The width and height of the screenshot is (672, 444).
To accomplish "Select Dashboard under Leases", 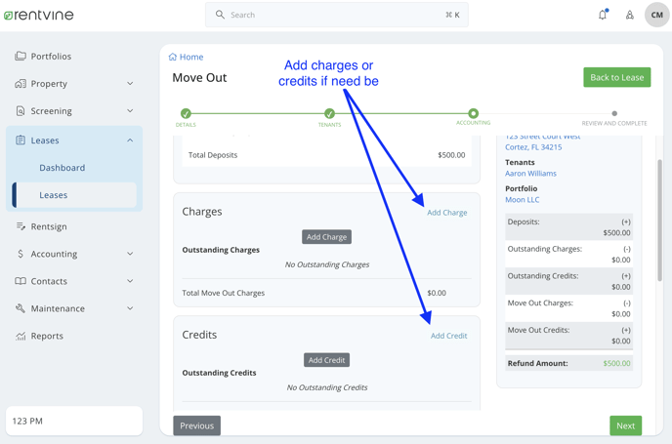I will tap(63, 168).
